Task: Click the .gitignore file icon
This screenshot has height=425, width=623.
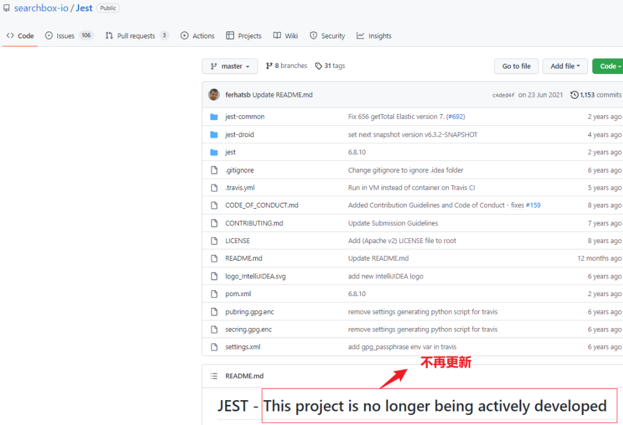Action: [214, 170]
